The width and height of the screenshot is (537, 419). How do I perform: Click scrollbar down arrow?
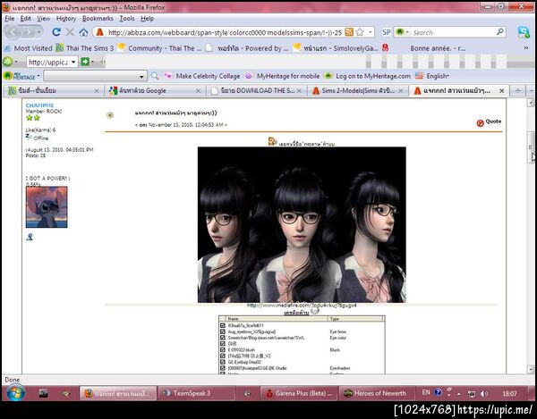pos(531,369)
